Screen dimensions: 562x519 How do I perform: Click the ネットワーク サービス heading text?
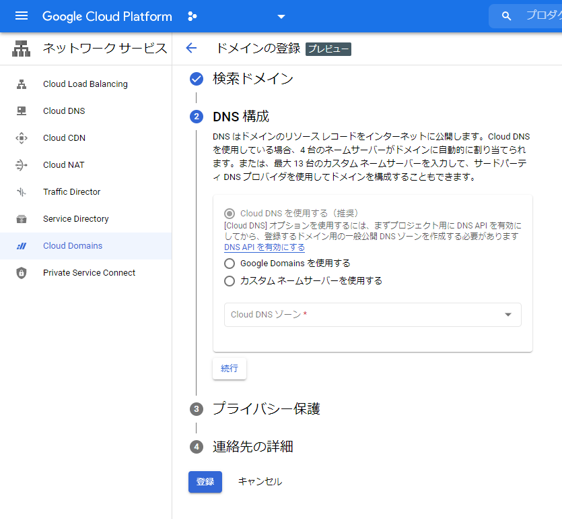(x=105, y=48)
